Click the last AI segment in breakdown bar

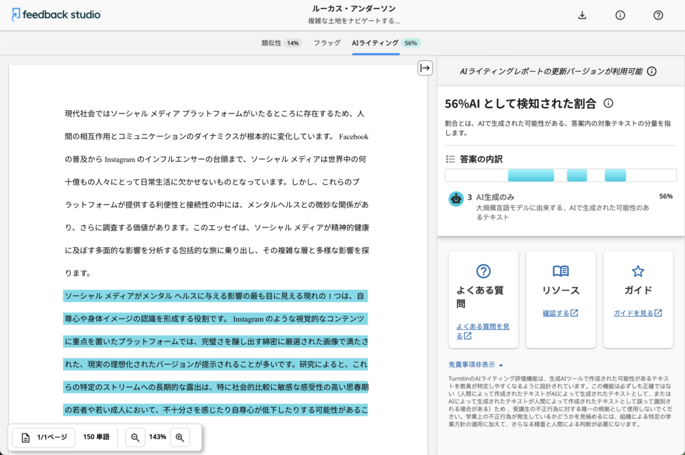point(615,175)
